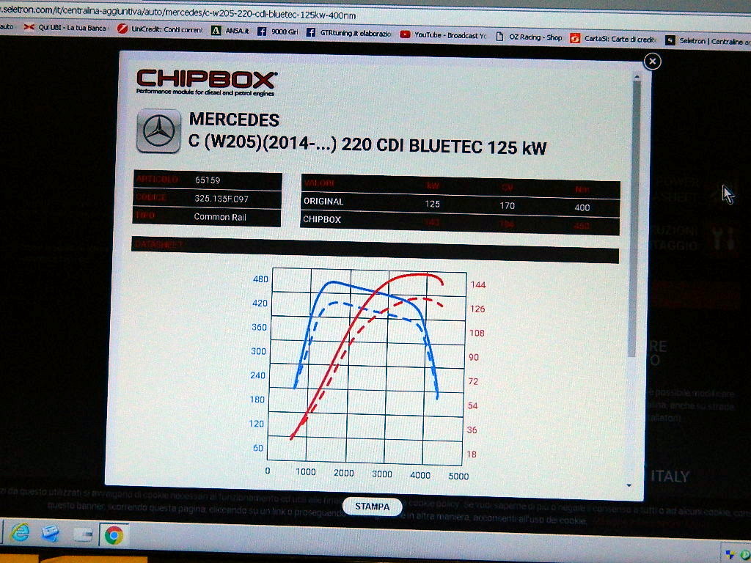The width and height of the screenshot is (751, 563).
Task: Open the OZ Racing Shop bookmark
Action: coord(529,37)
